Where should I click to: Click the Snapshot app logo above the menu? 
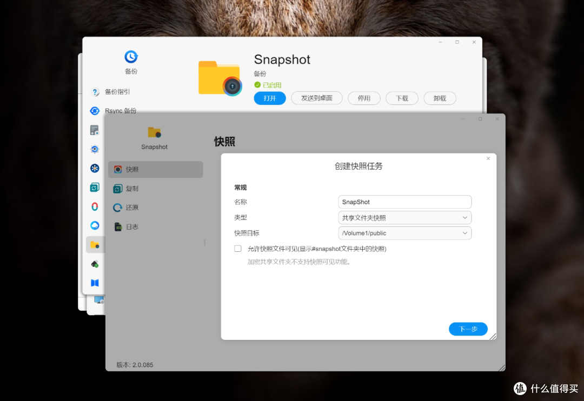(x=154, y=132)
